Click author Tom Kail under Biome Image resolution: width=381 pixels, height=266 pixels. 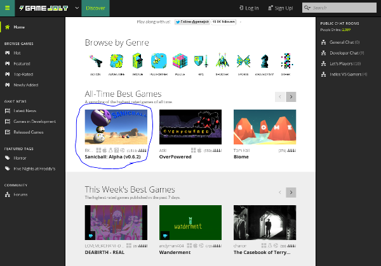point(241,151)
